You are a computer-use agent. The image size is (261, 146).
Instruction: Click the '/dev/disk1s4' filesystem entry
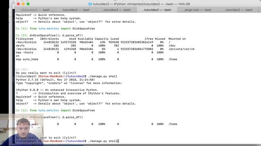tap(26, 49)
